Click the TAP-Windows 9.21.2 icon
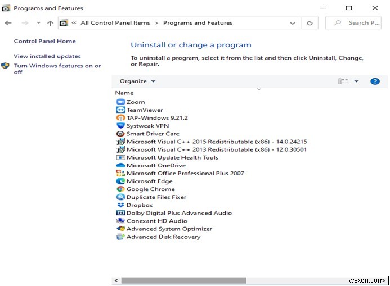Viewport: 390px width, 286px height. 120,118
